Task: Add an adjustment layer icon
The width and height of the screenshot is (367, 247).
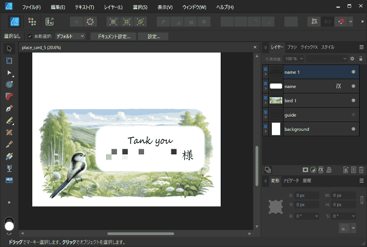Action: (x=313, y=170)
